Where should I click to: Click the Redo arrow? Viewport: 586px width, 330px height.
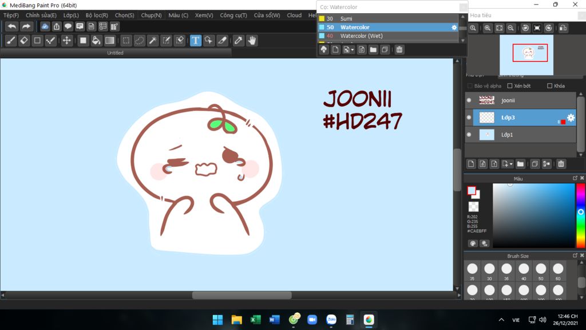click(26, 26)
